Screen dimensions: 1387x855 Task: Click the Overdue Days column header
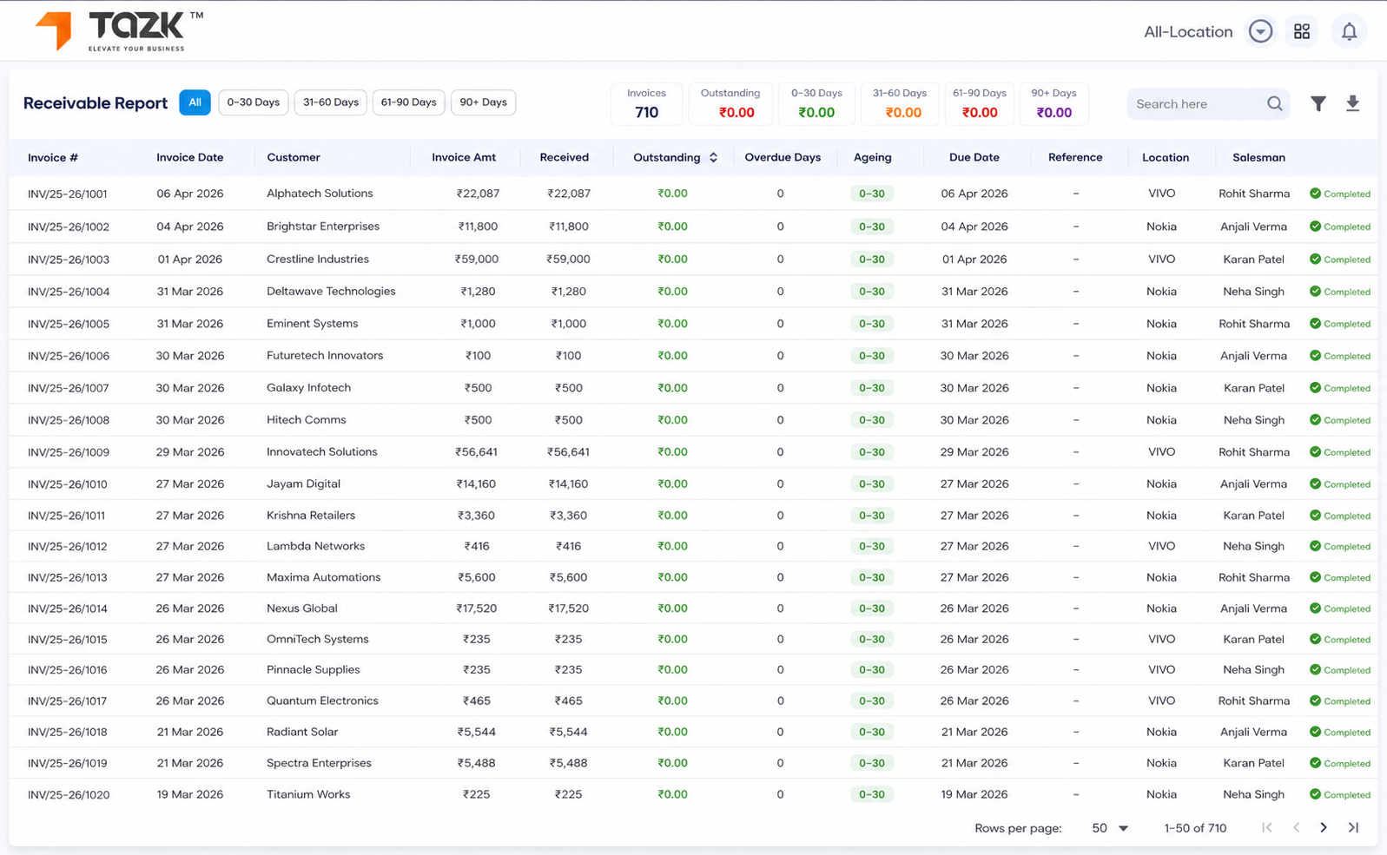(783, 157)
